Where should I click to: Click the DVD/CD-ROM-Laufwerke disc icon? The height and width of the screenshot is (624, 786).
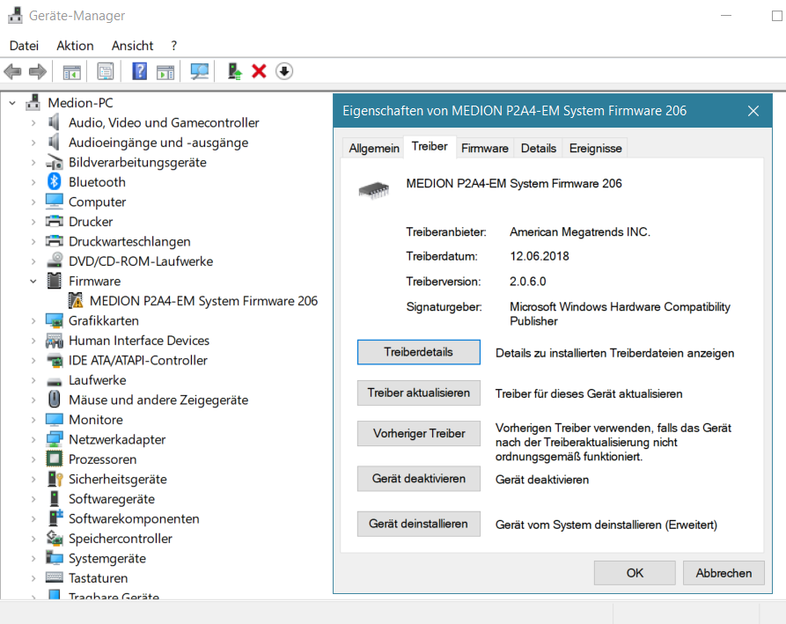[x=55, y=261]
